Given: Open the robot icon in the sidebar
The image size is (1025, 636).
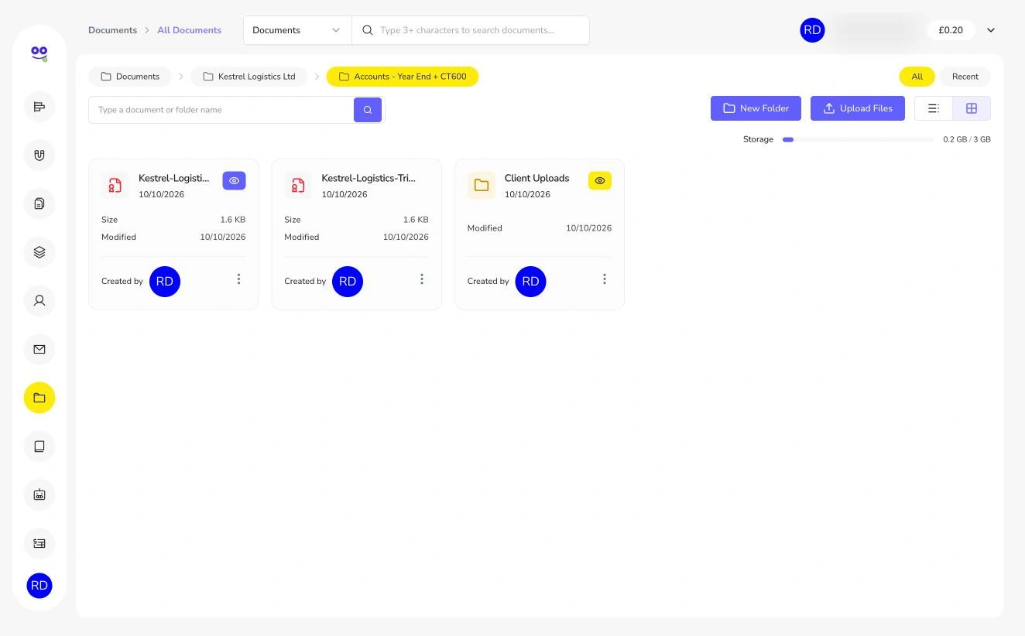Looking at the screenshot, I should tap(39, 494).
